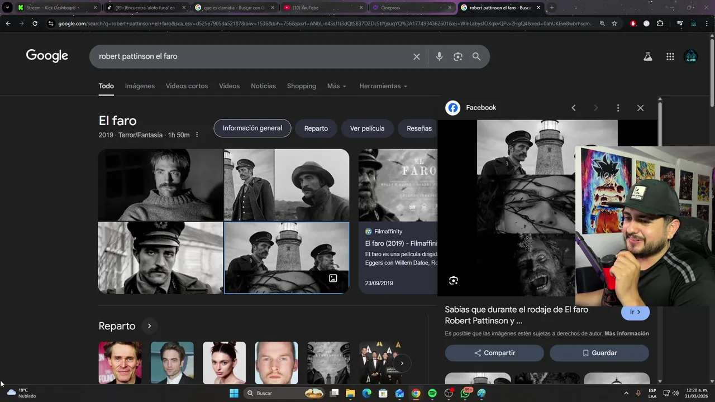The image size is (715, 402).
Task: Go back using the browser back arrow
Action: coord(8,23)
